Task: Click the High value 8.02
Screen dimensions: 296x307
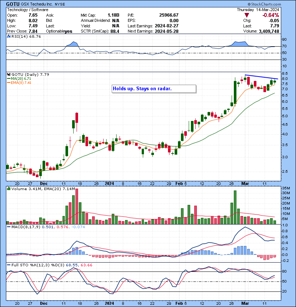Action: 33,20
